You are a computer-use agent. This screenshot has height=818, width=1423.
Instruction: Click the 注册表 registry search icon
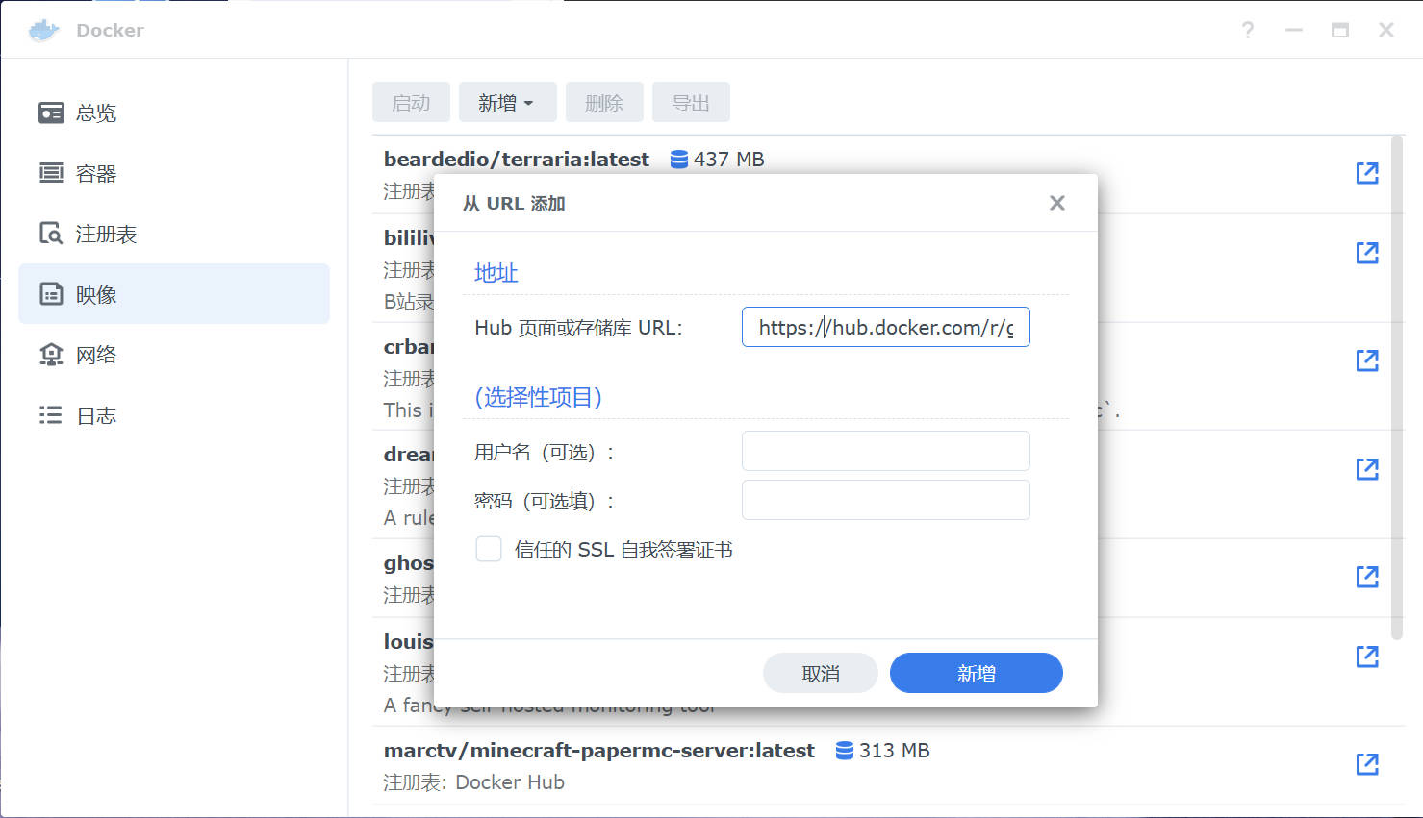click(x=51, y=234)
